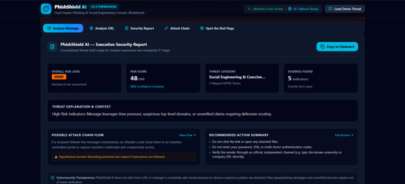405x184 pixels.
Task: Click the document icon in Security Report tab
Action: (x=127, y=29)
